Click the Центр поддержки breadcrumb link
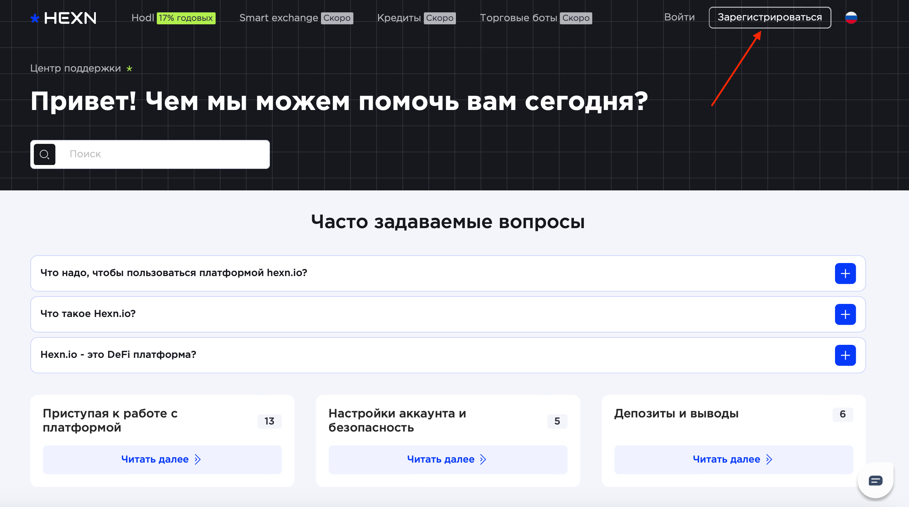Screen dimensions: 909x507 pos(75,68)
